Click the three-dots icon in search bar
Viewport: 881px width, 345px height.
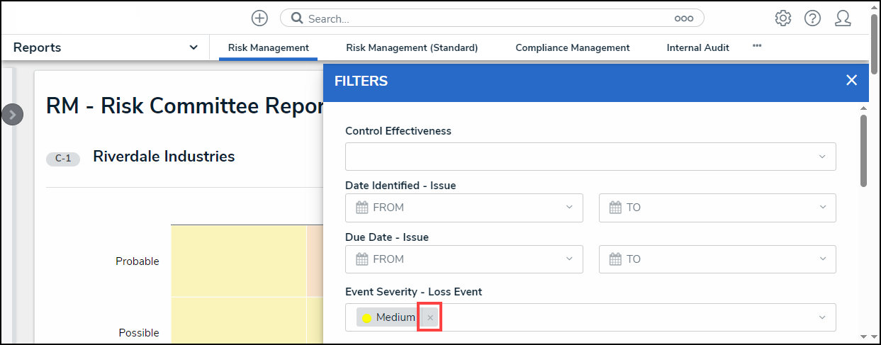683,19
